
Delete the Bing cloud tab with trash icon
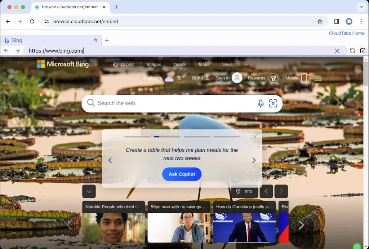[x=95, y=40]
